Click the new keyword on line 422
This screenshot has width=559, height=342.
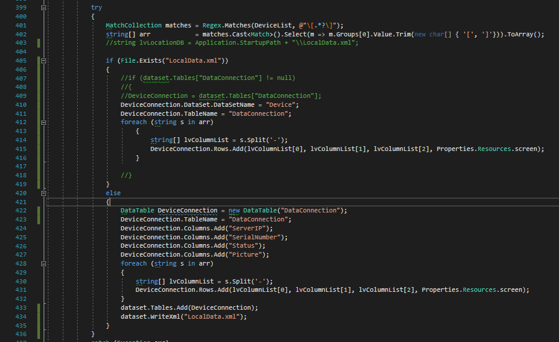(x=234, y=210)
